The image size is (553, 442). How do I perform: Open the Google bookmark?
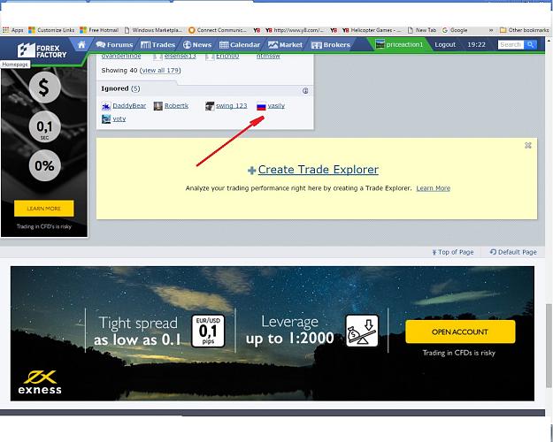455,30
